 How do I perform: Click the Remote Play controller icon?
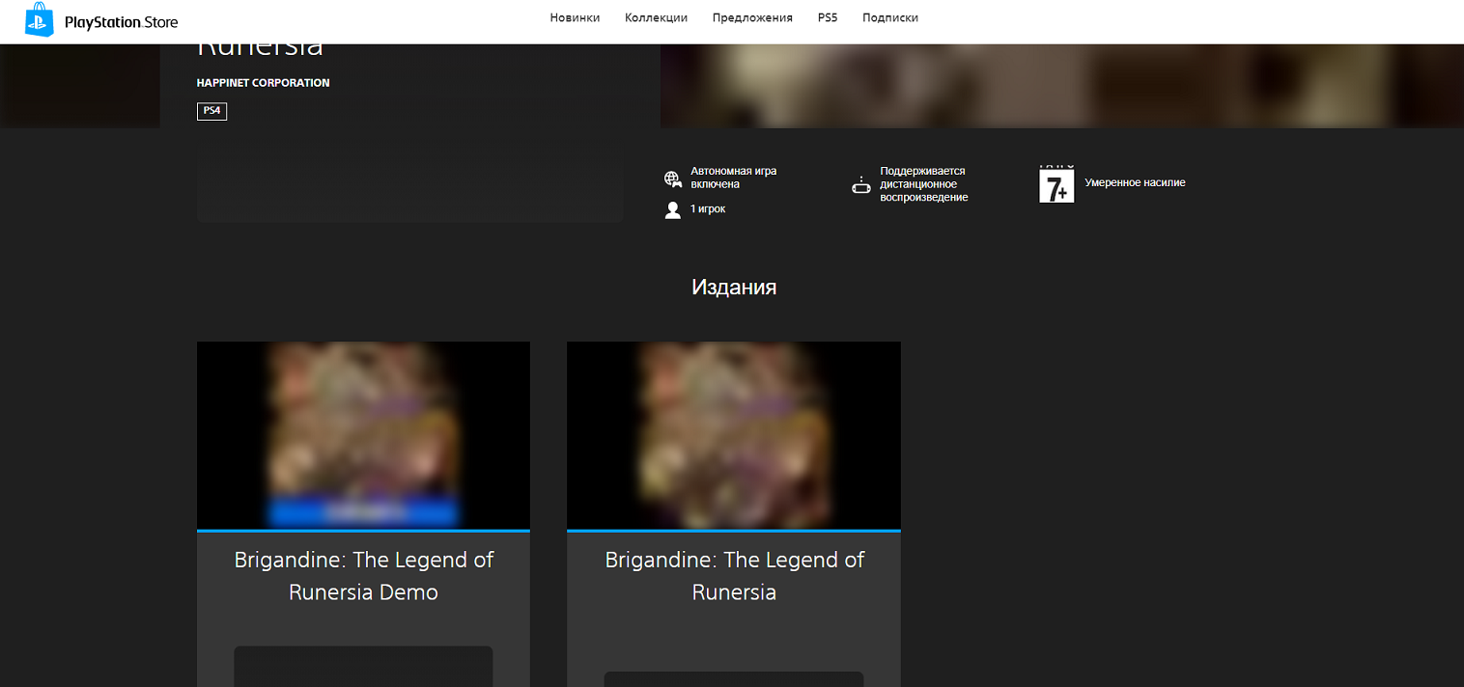coord(860,184)
